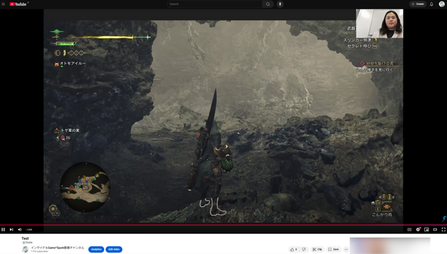447x254 pixels.
Task: Go to YouTube home via logo
Action: click(18, 4)
